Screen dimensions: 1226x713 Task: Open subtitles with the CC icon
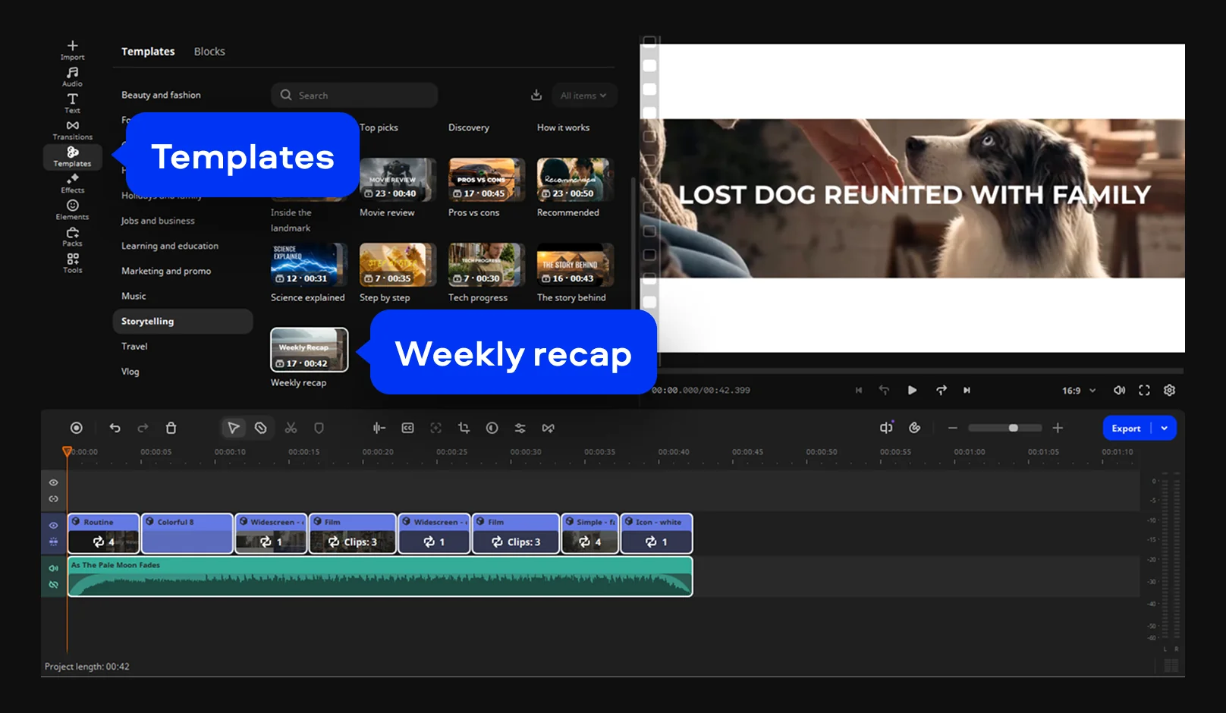[x=407, y=428]
